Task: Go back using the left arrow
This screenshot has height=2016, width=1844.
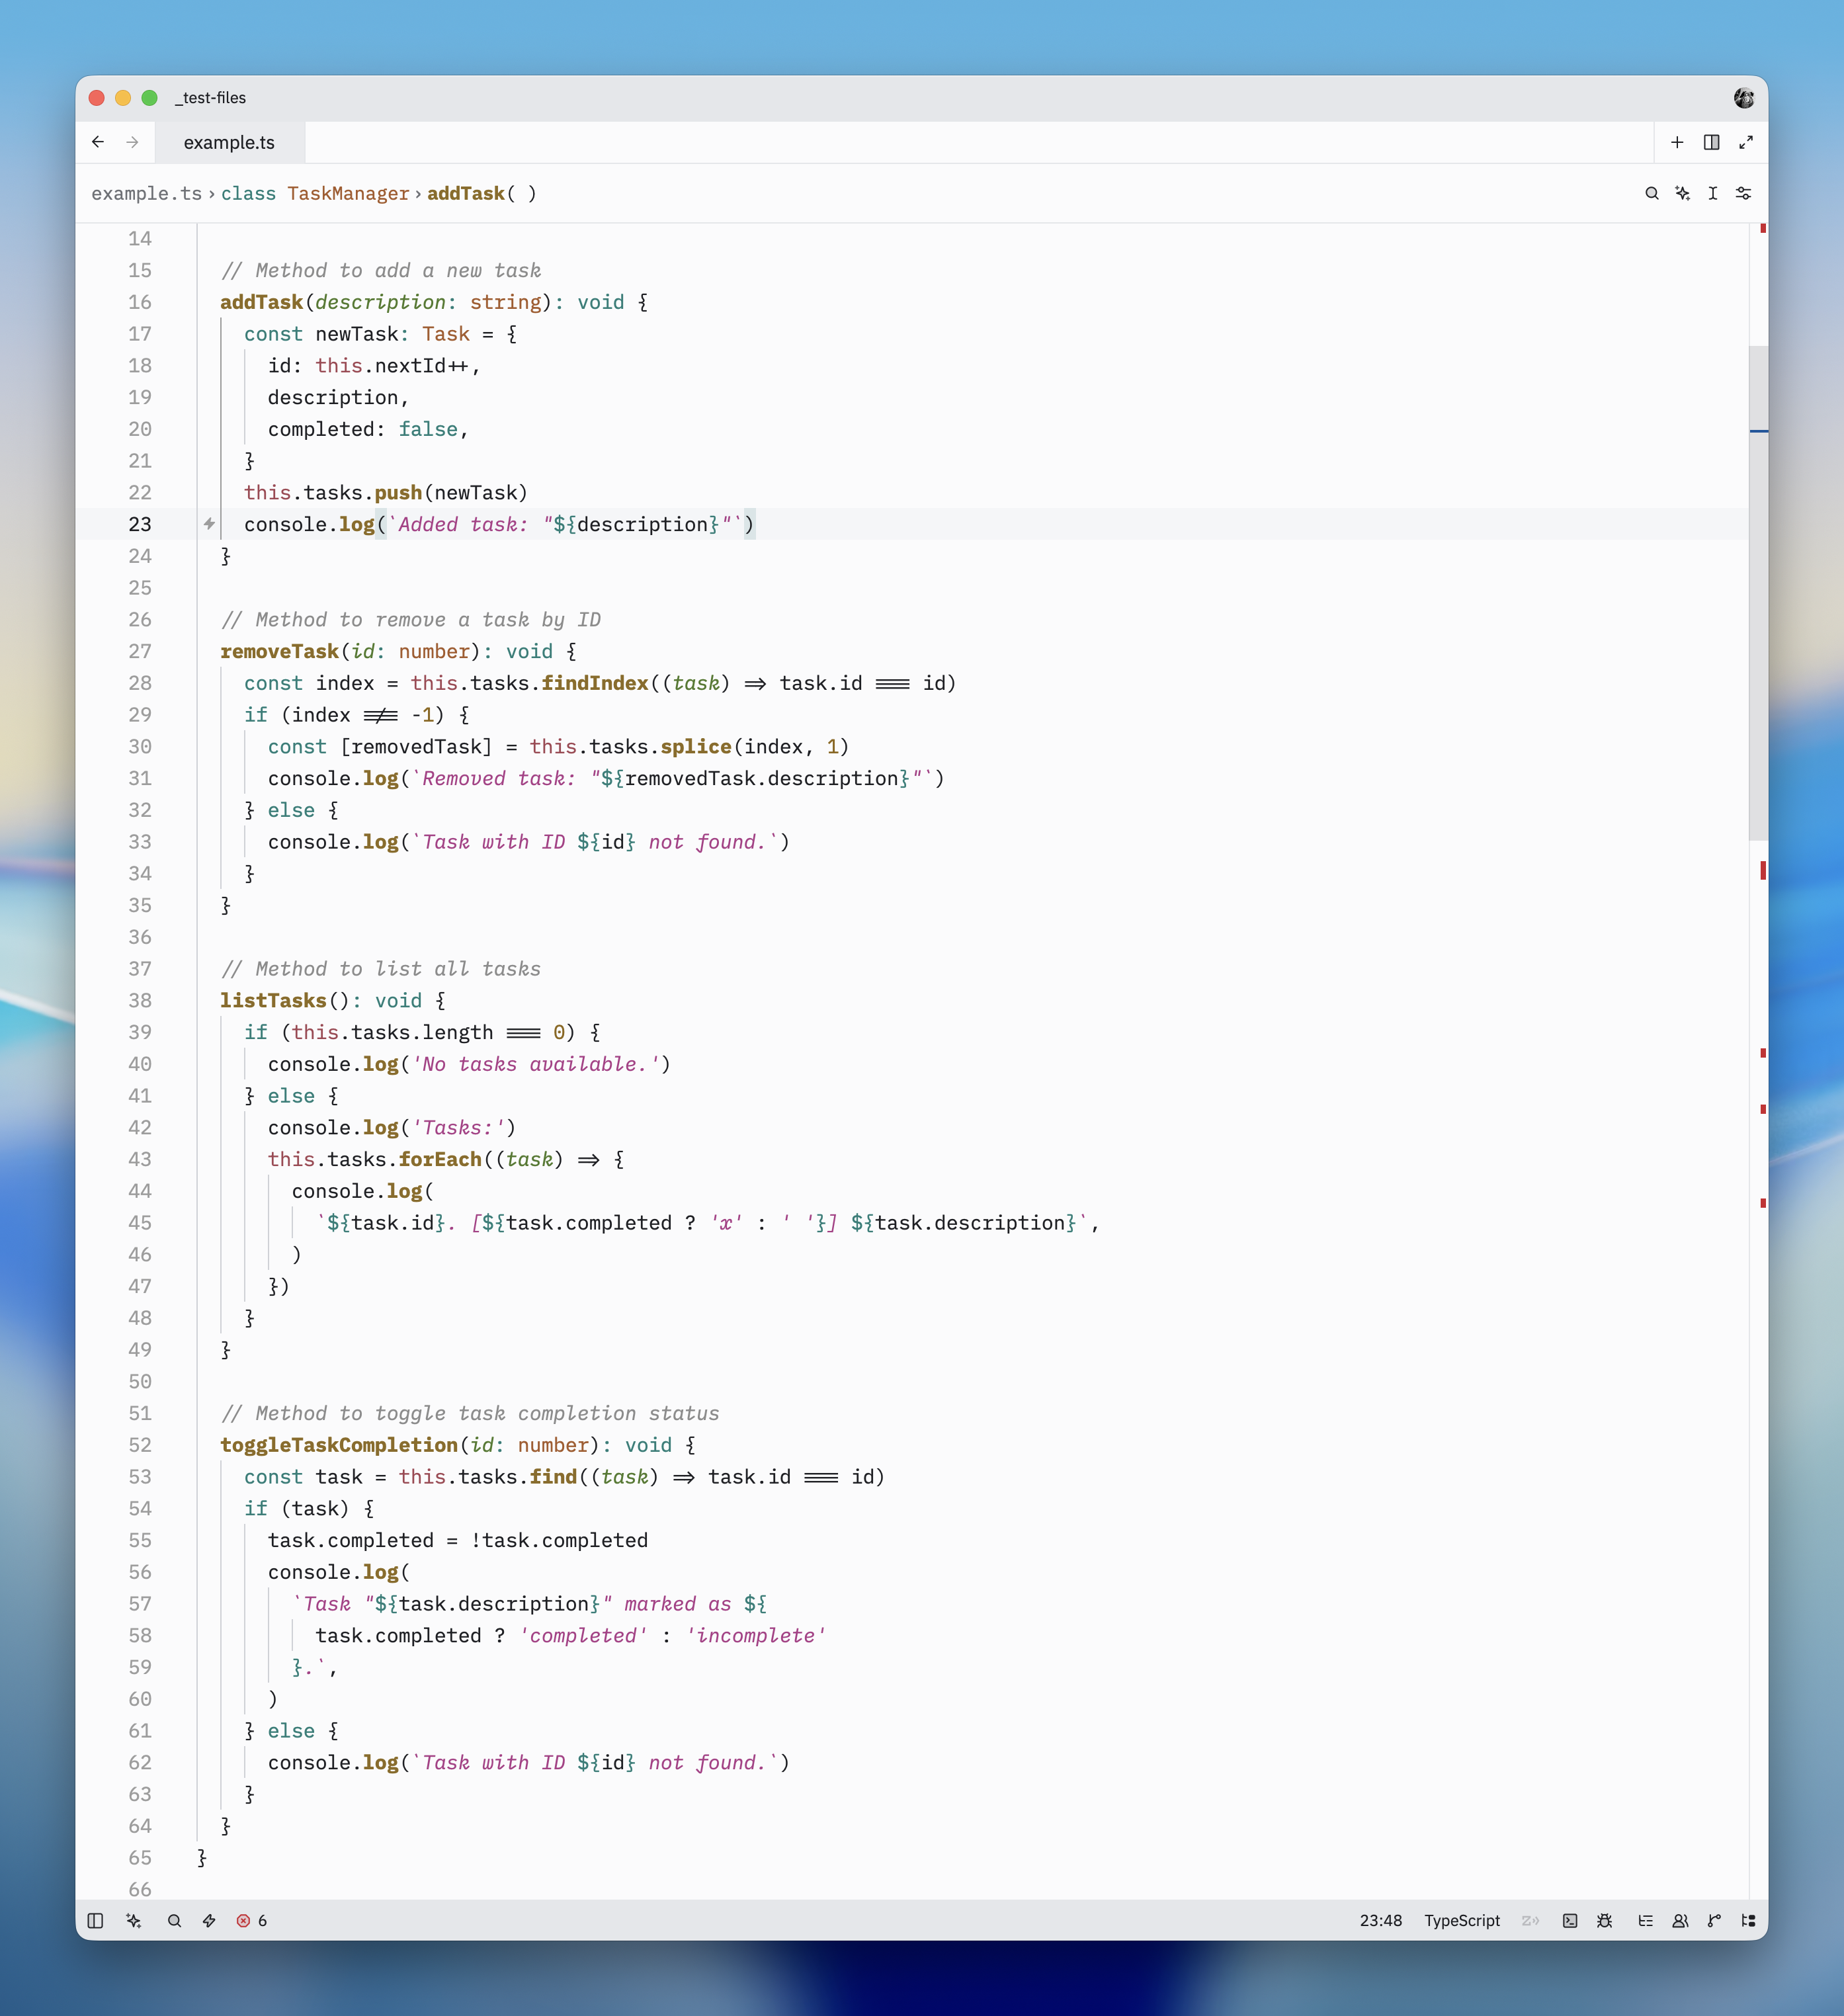Action: pyautogui.click(x=98, y=142)
